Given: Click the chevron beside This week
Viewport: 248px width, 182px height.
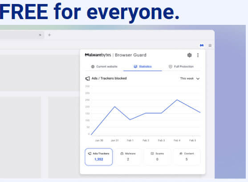Looking at the screenshot, I should pos(198,79).
